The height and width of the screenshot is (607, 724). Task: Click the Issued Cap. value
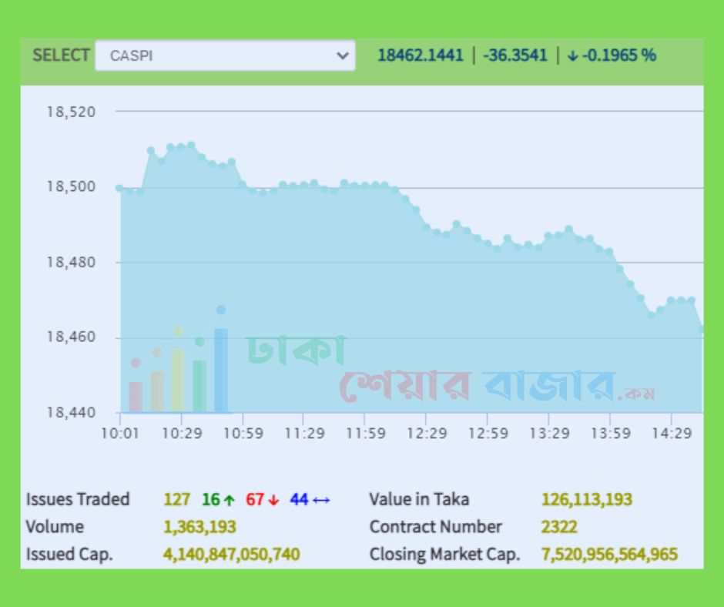coord(231,555)
